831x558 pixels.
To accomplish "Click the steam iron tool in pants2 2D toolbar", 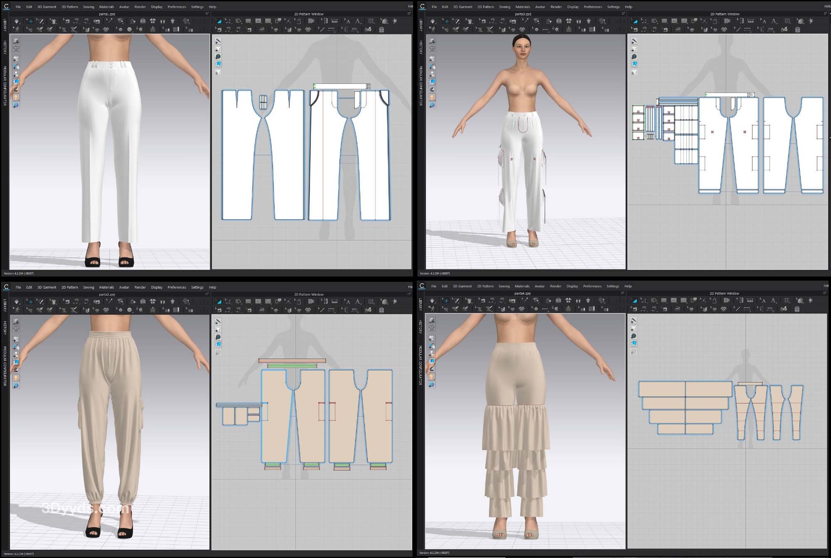I will point(262,310).
